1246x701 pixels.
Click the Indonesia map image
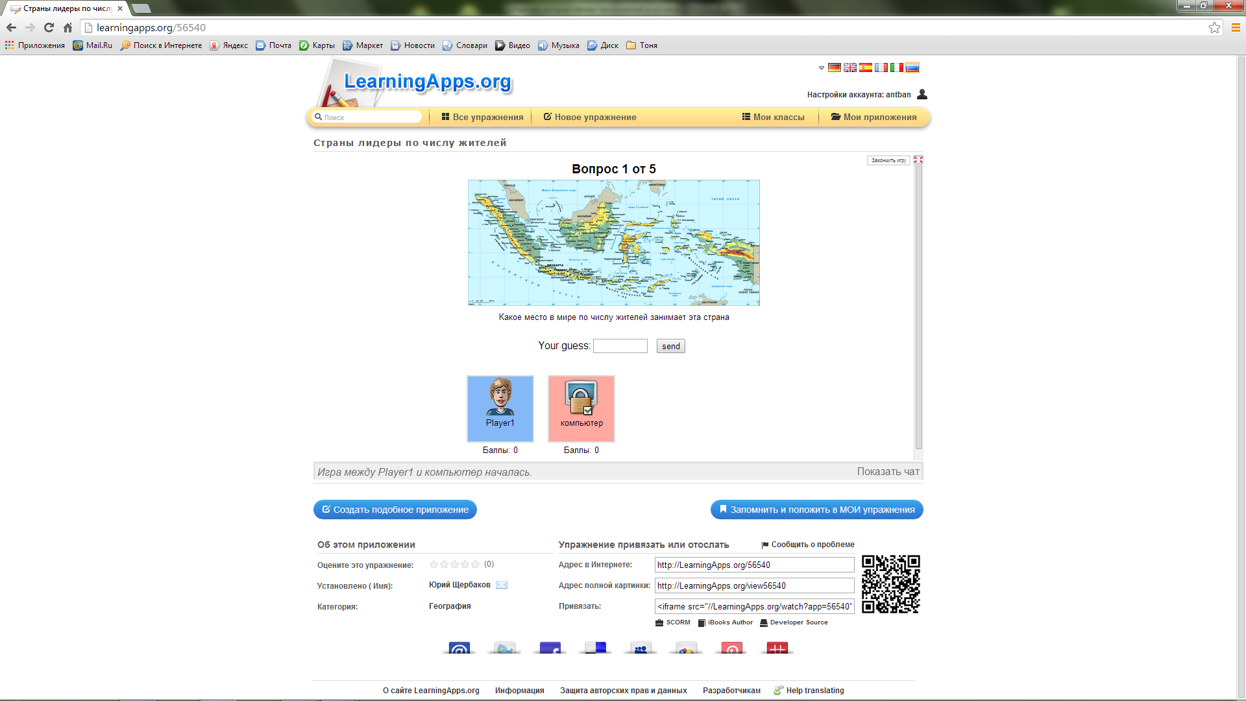point(614,243)
